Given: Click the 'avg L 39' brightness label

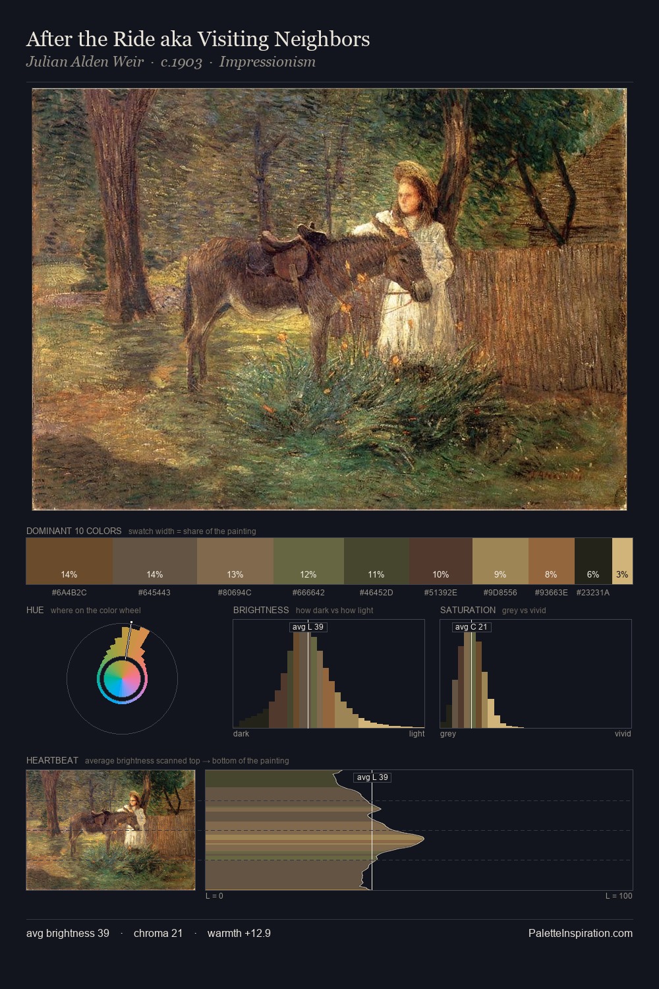Looking at the screenshot, I should coord(308,627).
